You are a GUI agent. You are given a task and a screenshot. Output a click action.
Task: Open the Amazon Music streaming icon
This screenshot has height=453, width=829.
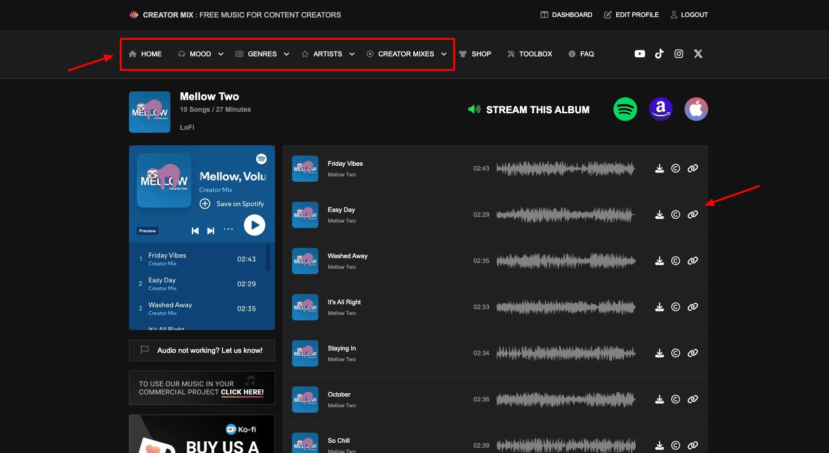[661, 109]
